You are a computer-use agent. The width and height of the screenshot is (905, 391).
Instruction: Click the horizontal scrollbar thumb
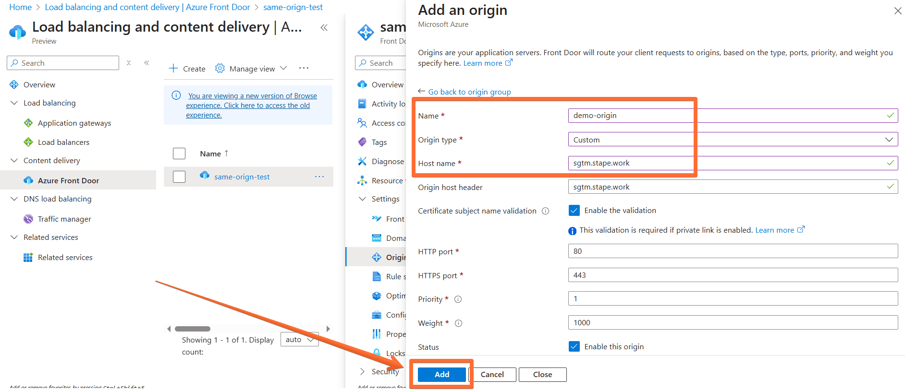(193, 329)
